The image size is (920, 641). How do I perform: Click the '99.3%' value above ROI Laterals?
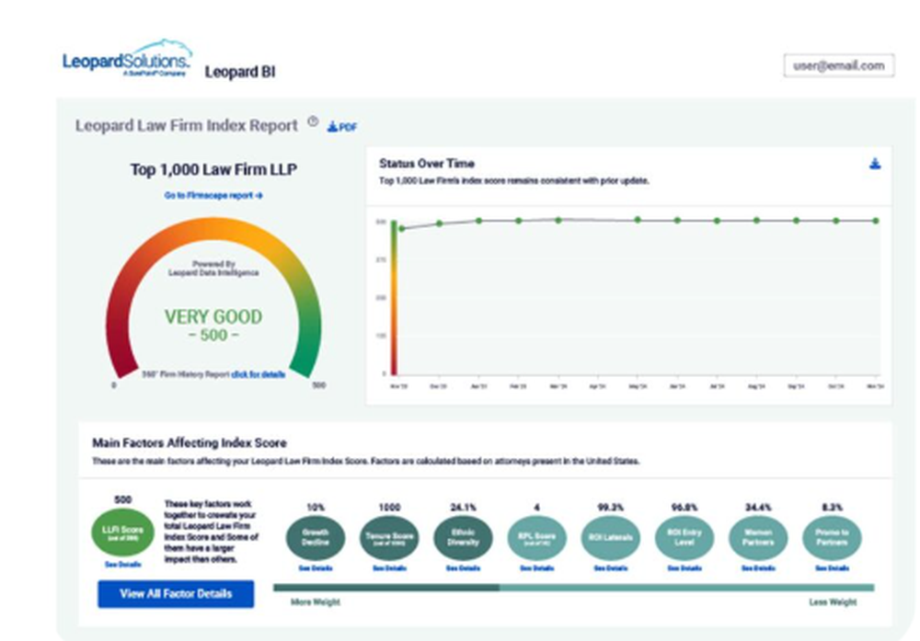click(x=611, y=508)
